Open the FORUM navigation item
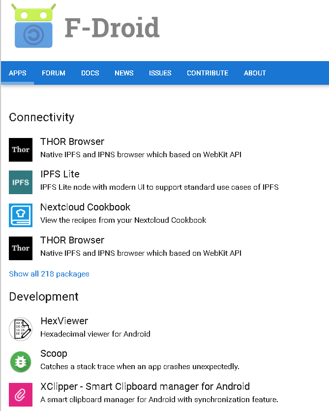The height and width of the screenshot is (411, 329). [54, 73]
